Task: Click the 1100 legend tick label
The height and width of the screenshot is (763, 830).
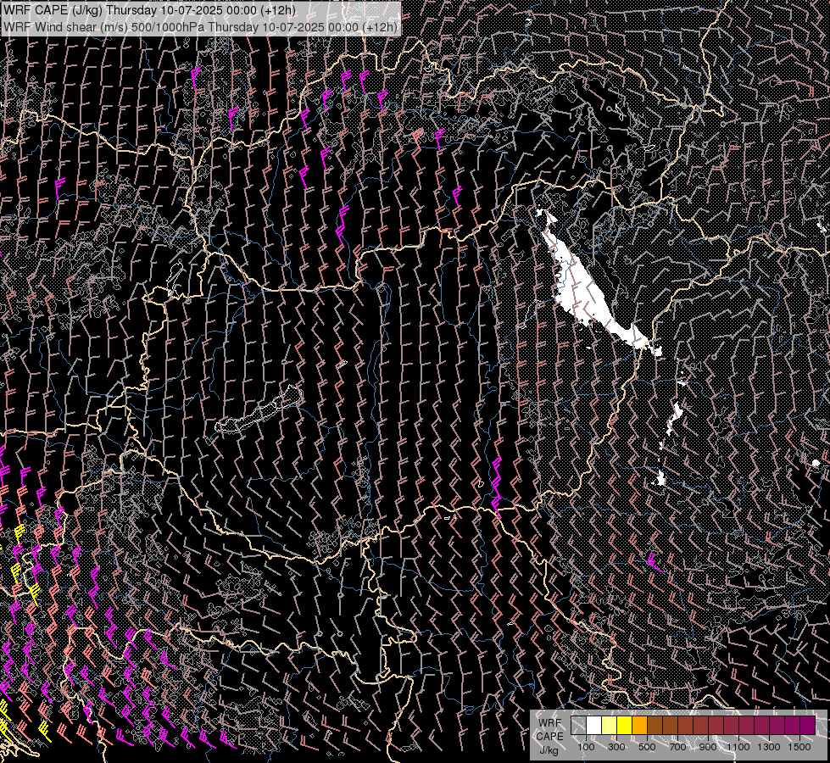Action: click(x=738, y=747)
